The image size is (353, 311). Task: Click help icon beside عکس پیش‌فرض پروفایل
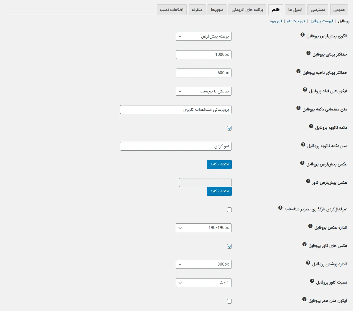[302, 163]
